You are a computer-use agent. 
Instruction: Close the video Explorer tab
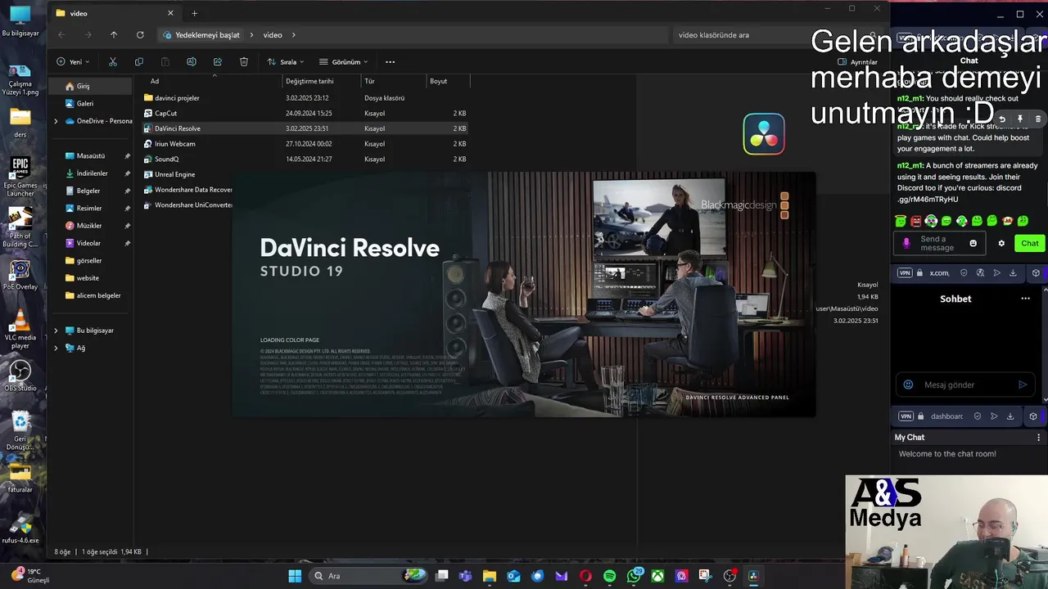click(170, 13)
